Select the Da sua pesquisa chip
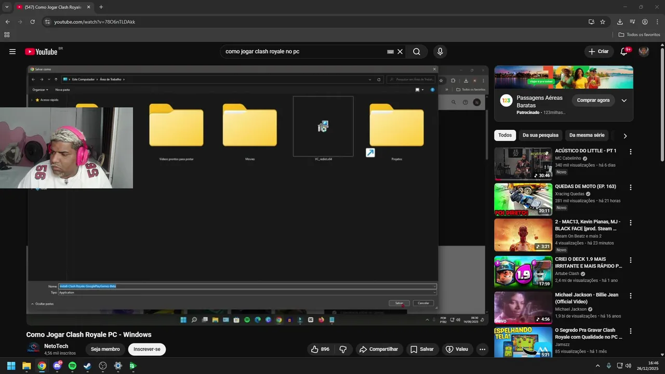 pyautogui.click(x=540, y=135)
